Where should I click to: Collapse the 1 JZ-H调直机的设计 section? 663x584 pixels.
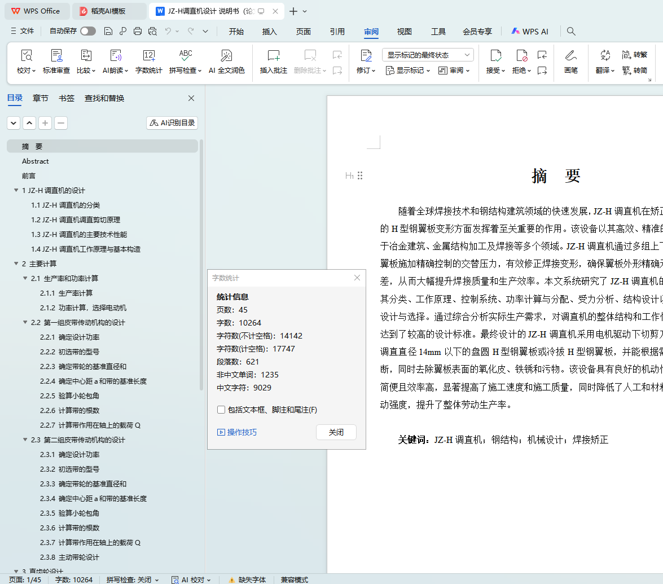pos(16,190)
